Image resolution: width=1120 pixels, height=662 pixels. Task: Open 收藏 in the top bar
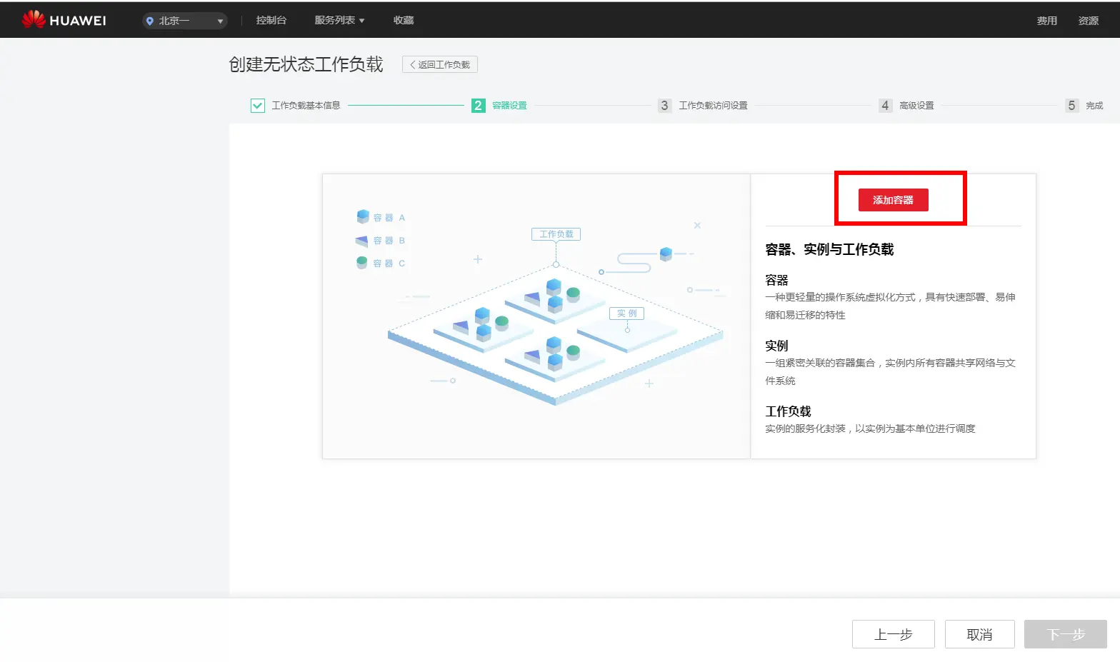point(404,20)
